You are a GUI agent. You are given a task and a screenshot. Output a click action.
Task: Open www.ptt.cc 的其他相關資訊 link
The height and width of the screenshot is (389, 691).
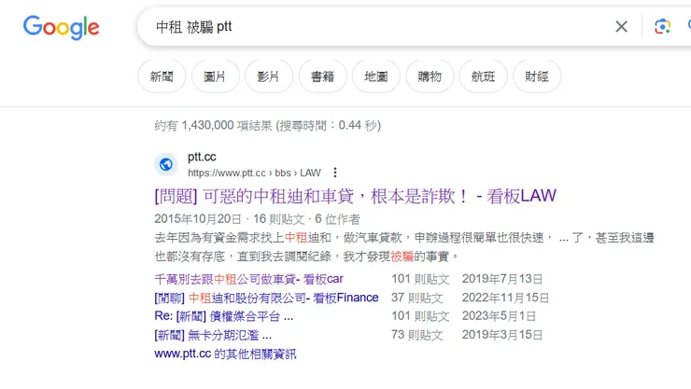pyautogui.click(x=225, y=354)
